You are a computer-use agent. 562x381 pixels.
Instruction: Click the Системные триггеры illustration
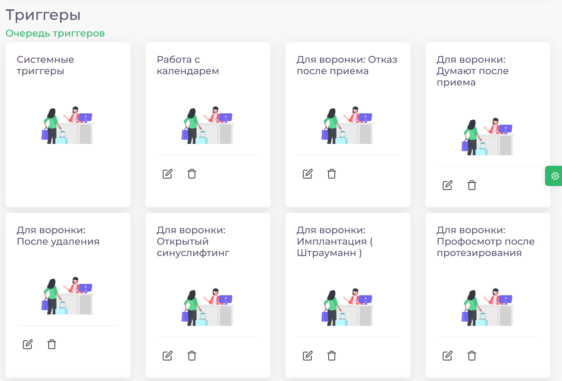point(68,125)
